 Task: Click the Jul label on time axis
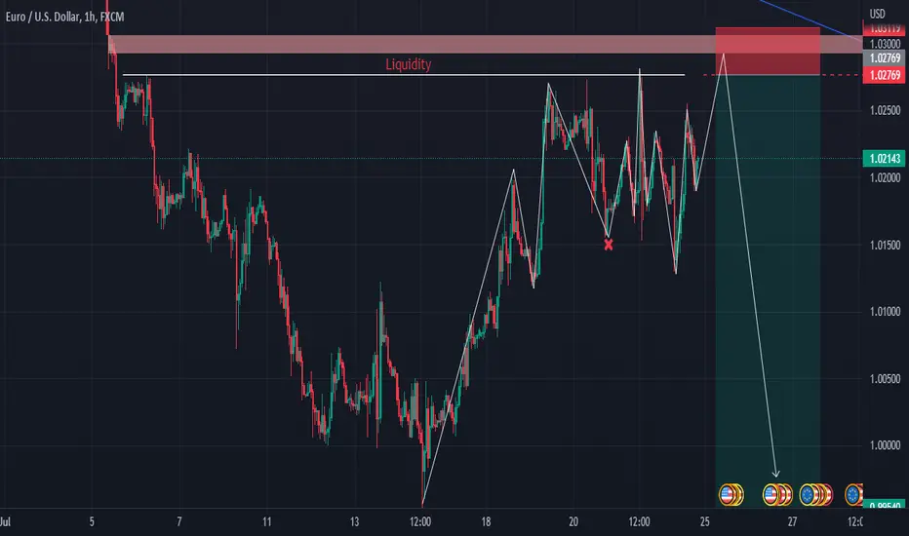5,522
